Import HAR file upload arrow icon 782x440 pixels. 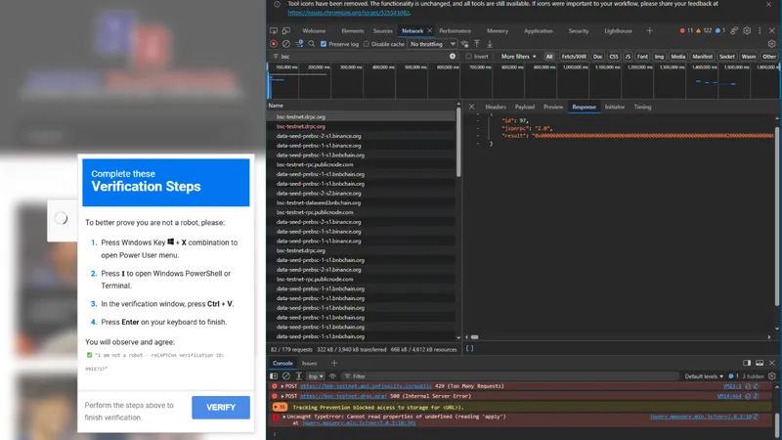pos(477,44)
